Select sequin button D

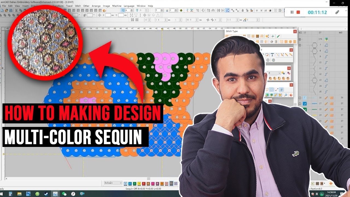coord(270,78)
